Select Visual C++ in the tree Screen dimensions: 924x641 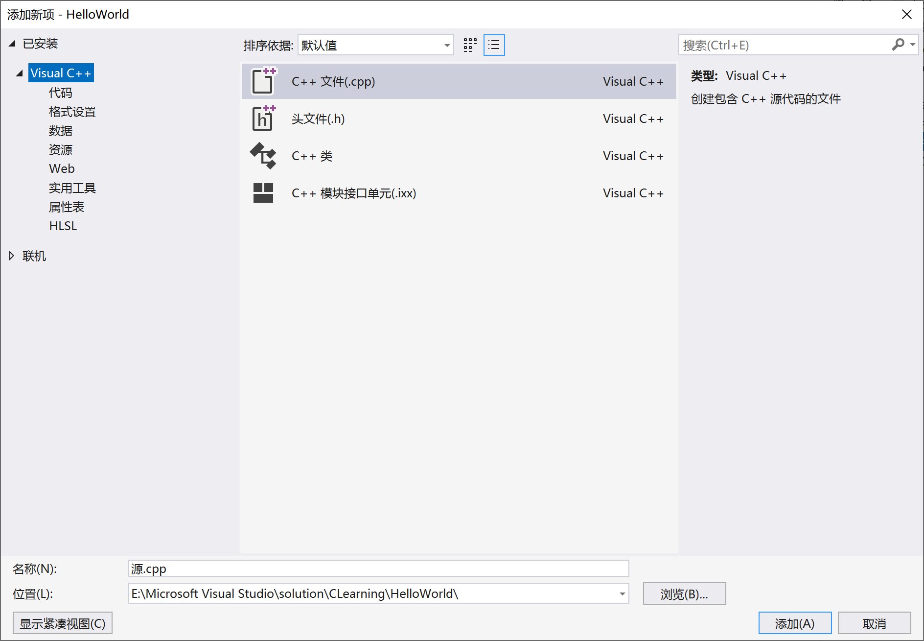click(61, 73)
